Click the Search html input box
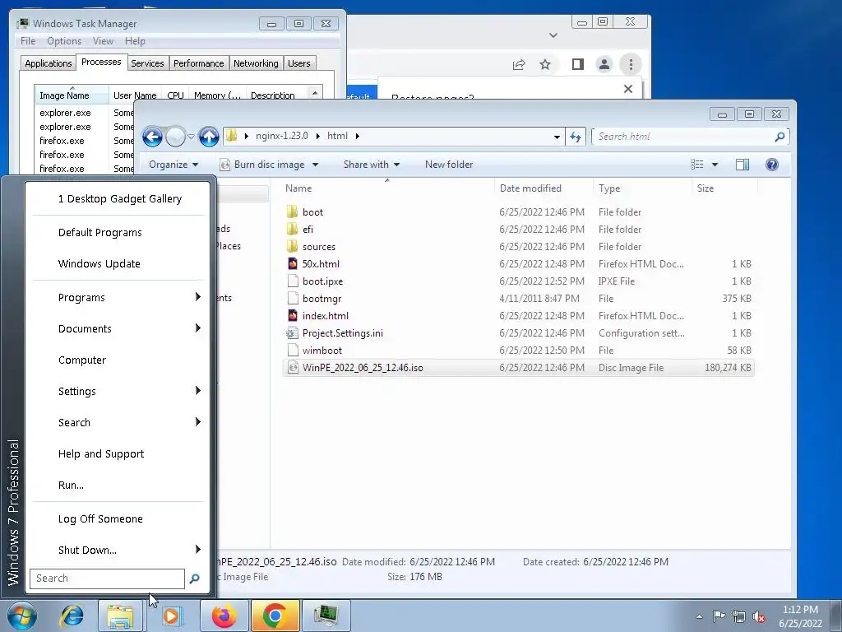842x632 pixels. point(683,137)
